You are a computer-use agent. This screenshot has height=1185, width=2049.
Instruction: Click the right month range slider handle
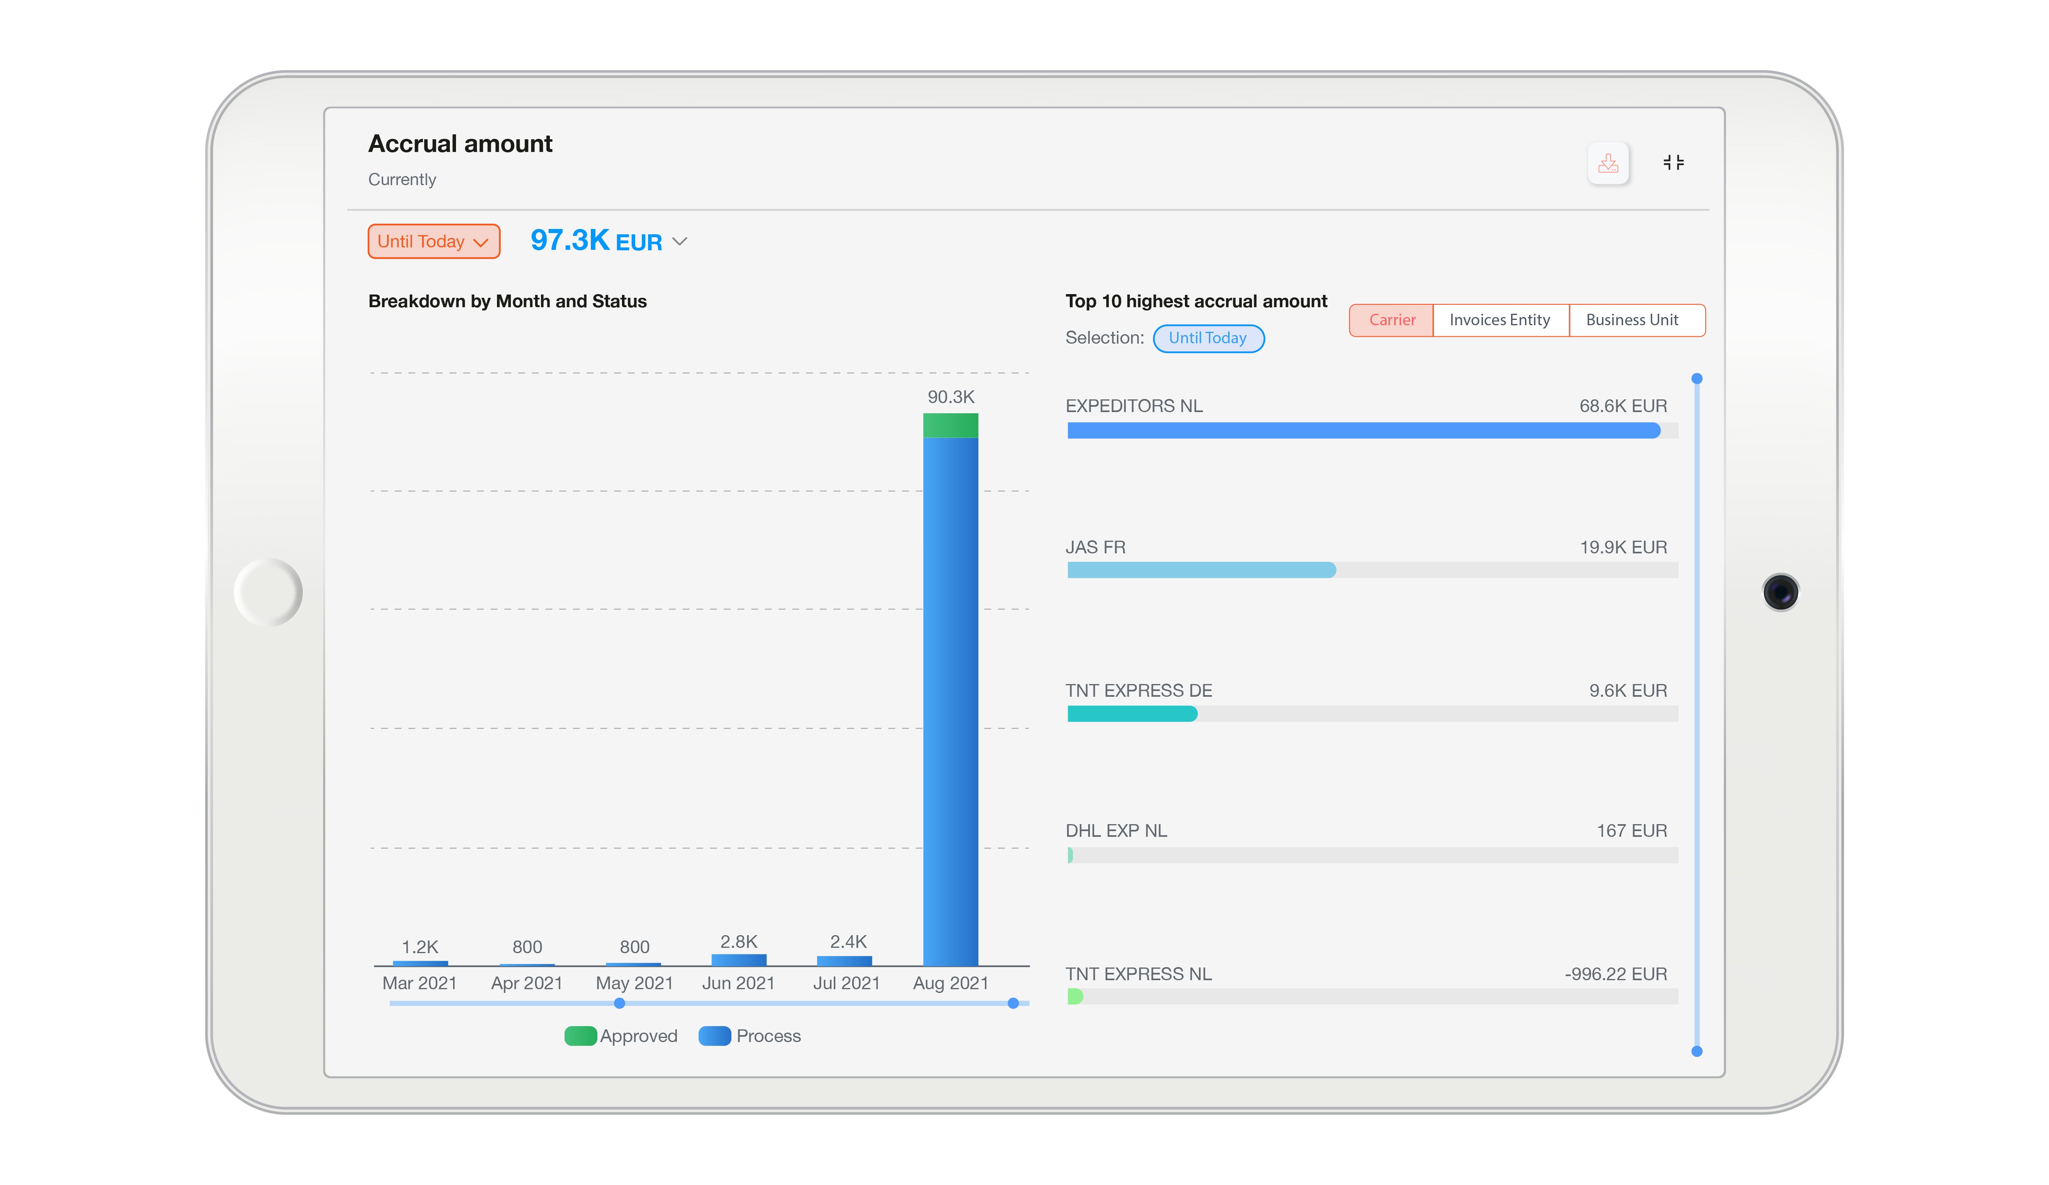(x=1013, y=1003)
